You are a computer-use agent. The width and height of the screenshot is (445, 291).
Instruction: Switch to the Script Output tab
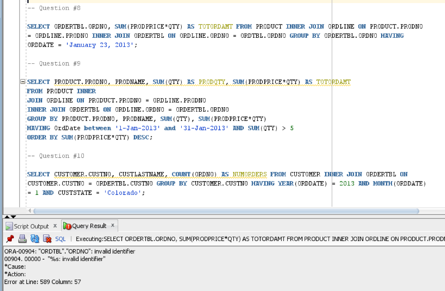coord(31,226)
